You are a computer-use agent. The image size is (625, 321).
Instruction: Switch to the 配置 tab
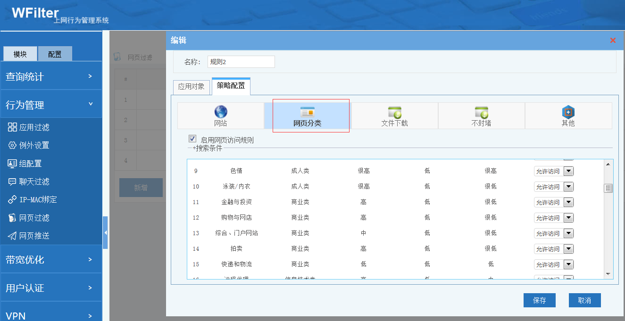pyautogui.click(x=55, y=54)
